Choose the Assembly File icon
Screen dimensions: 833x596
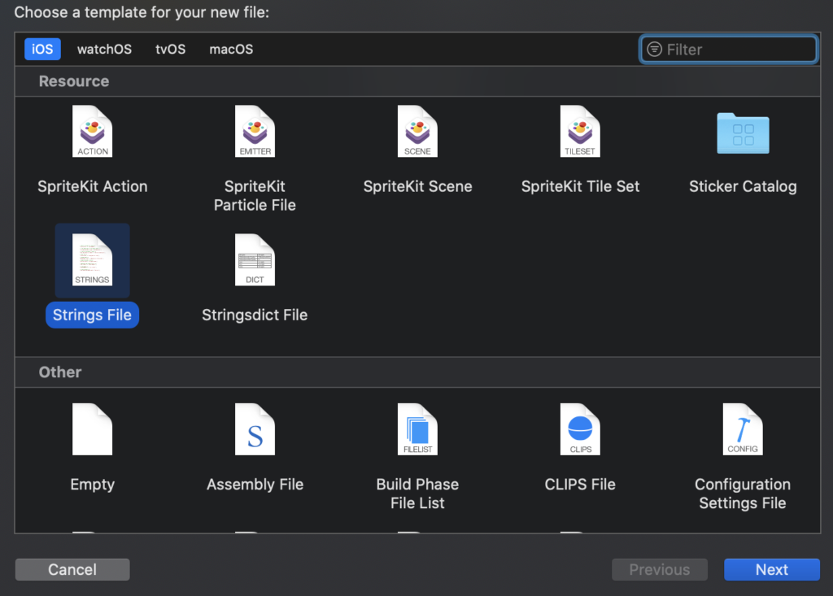coord(255,429)
